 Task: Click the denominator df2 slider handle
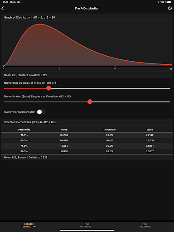click(90, 101)
